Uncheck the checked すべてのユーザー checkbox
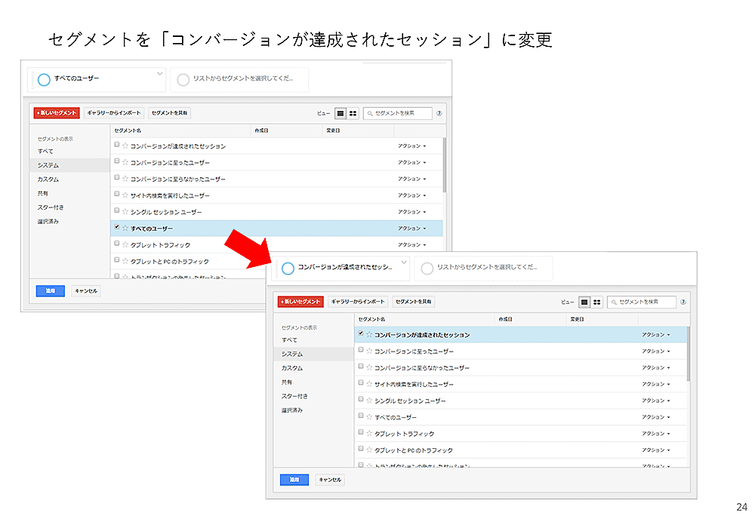The width and height of the screenshot is (755, 522). (116, 227)
